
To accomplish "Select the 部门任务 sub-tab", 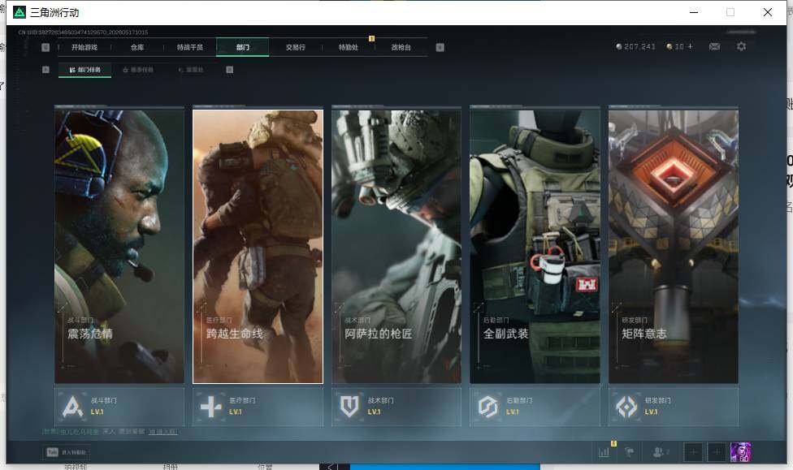I will tap(85, 70).
